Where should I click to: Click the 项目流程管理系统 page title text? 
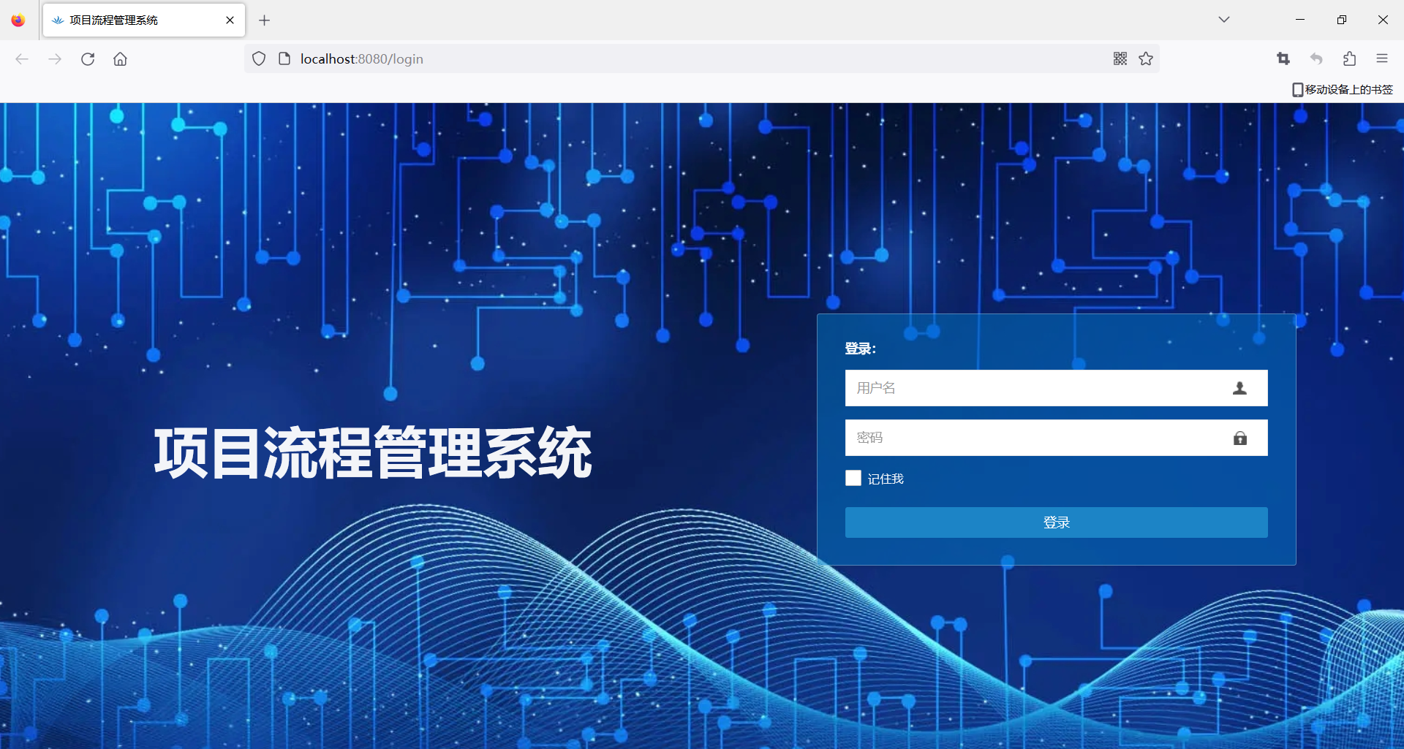point(373,453)
